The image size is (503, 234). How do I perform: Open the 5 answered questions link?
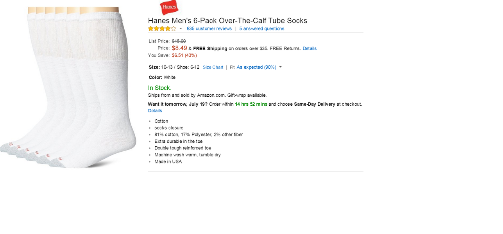[x=261, y=28]
